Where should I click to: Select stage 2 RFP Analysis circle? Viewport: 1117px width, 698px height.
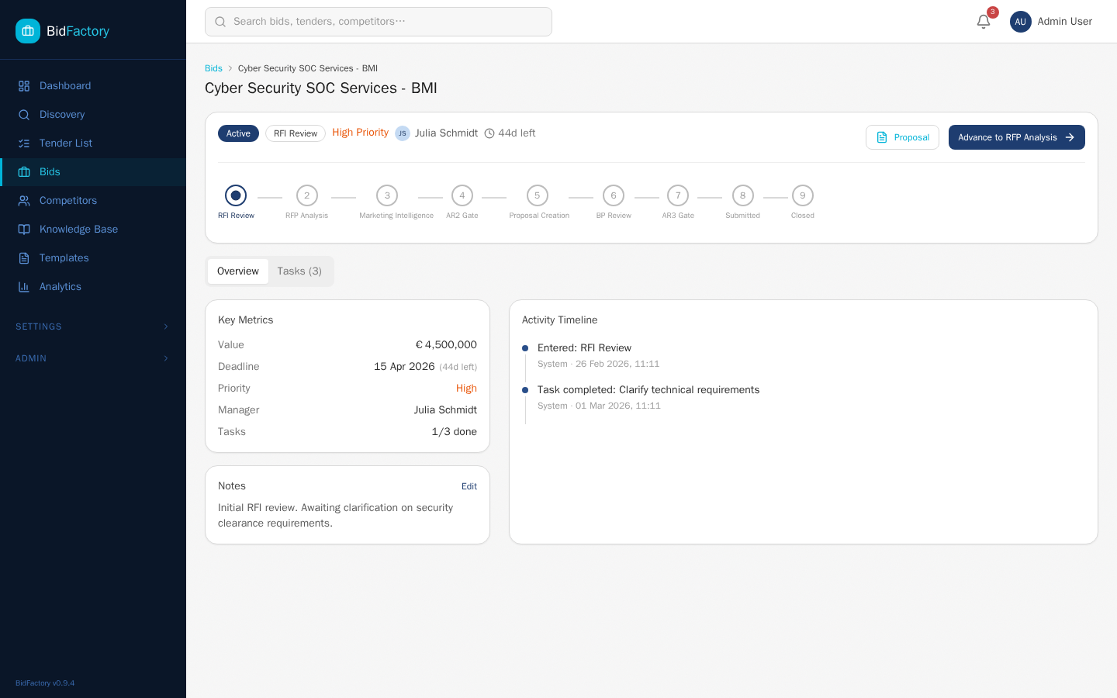tap(307, 195)
